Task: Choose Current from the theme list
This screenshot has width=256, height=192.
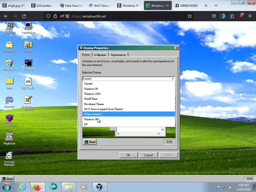Action: (x=129, y=83)
